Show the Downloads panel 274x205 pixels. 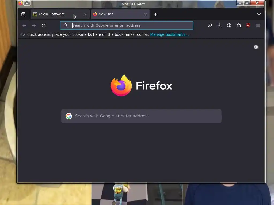point(219,25)
